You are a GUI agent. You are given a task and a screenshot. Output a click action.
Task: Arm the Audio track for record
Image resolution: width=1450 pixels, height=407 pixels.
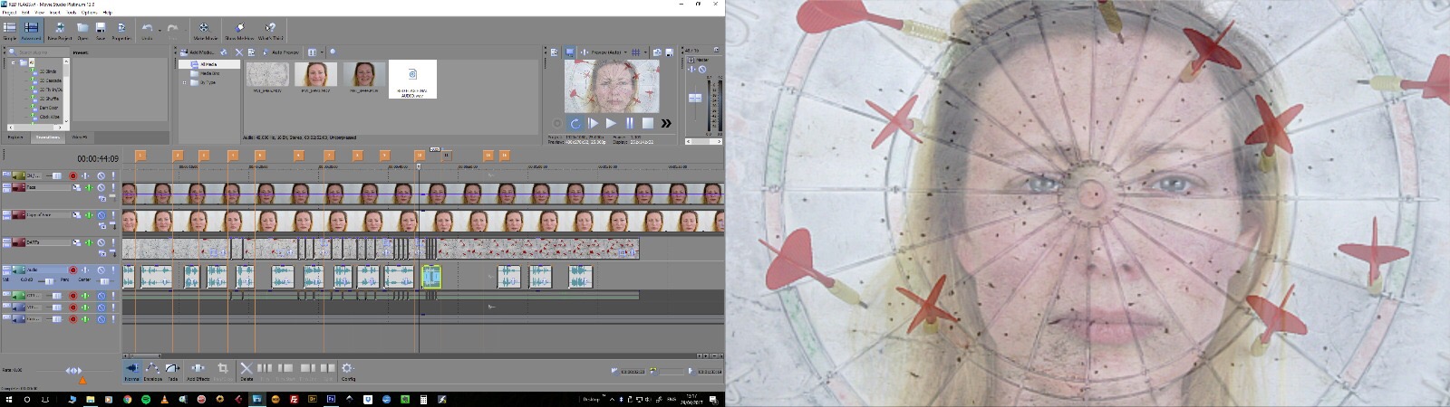[x=73, y=270]
